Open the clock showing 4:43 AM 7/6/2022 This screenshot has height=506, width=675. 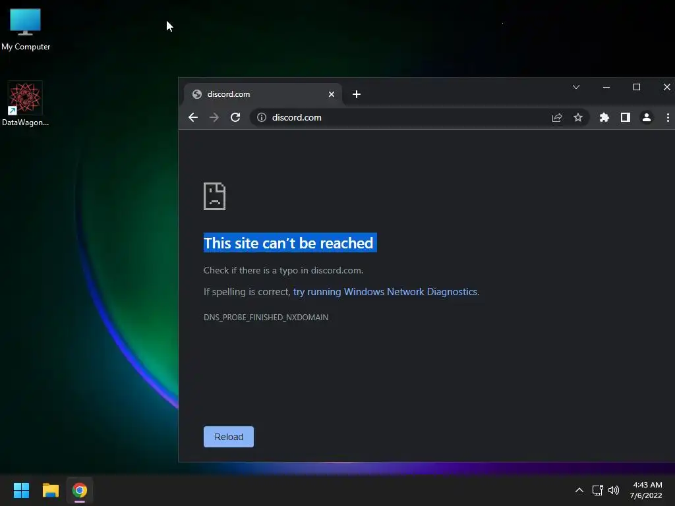click(646, 490)
